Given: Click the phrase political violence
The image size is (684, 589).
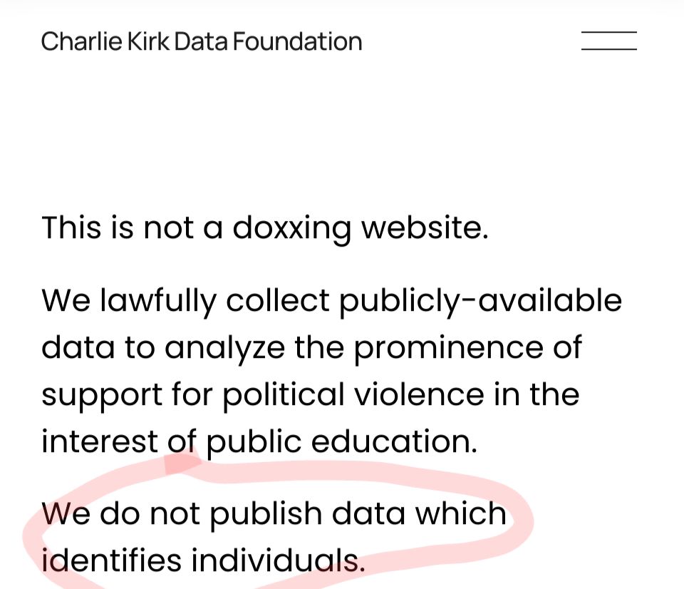Looking at the screenshot, I should tap(353, 396).
